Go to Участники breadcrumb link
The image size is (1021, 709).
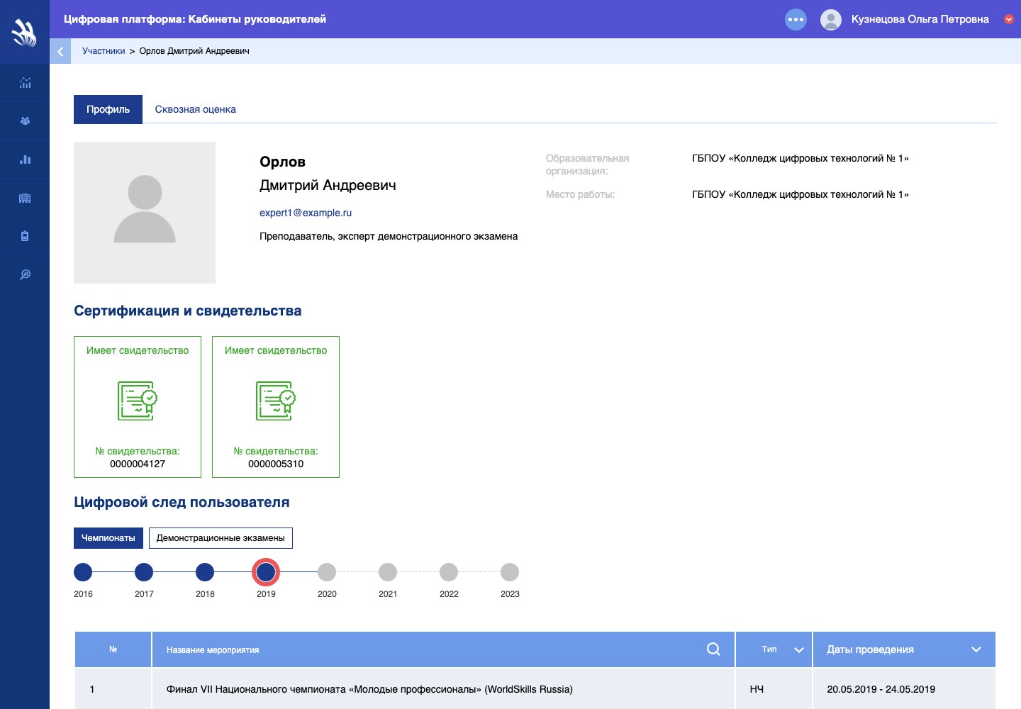tap(104, 51)
